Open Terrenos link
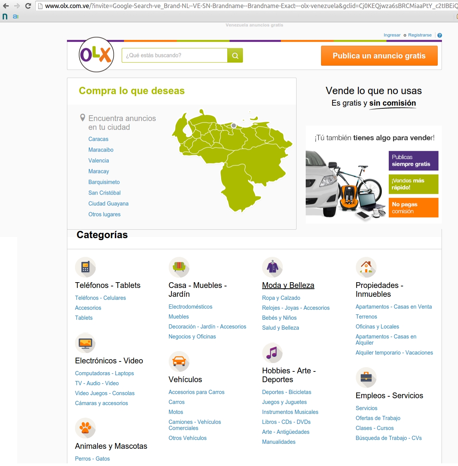458x466 pixels. click(x=367, y=316)
